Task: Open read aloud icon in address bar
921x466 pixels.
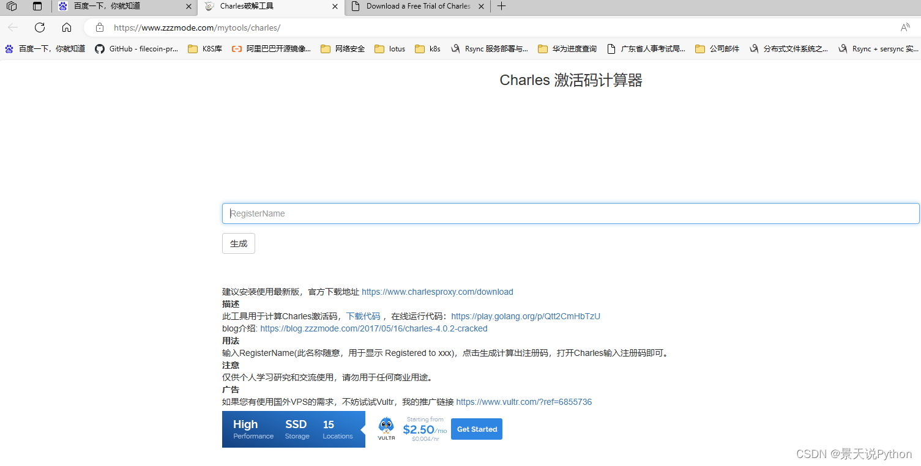Action: pos(905,28)
